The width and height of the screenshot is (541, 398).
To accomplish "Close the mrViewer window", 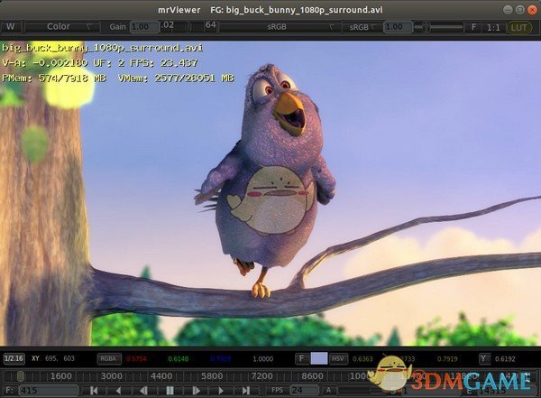I will (532, 10).
